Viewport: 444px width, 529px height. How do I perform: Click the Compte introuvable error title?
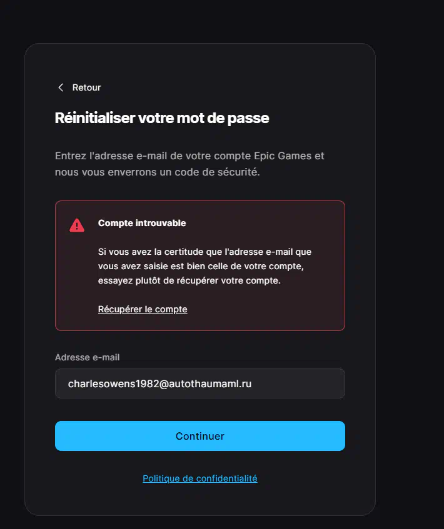pyautogui.click(x=142, y=223)
